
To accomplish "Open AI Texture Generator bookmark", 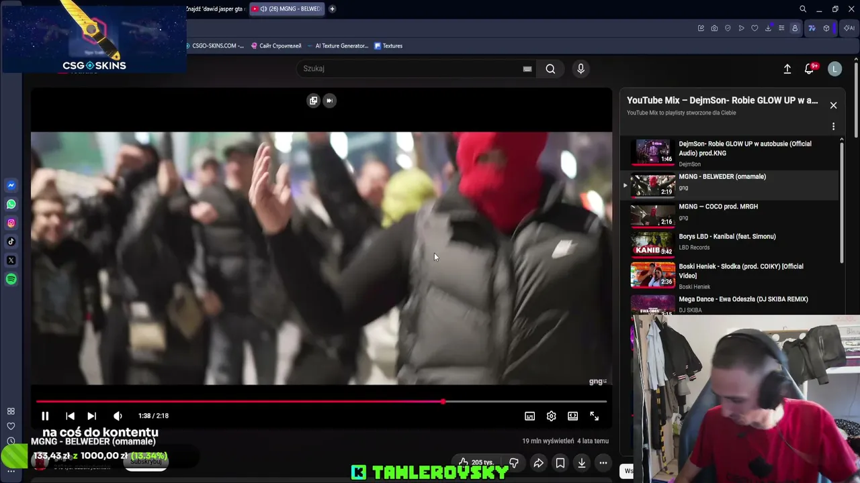I will point(338,46).
